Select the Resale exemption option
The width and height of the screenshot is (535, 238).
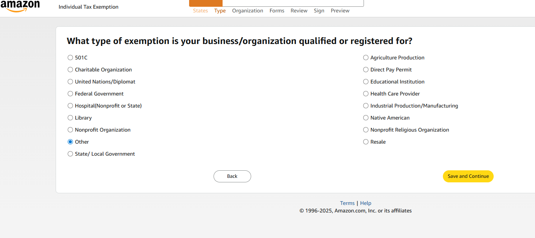366,142
